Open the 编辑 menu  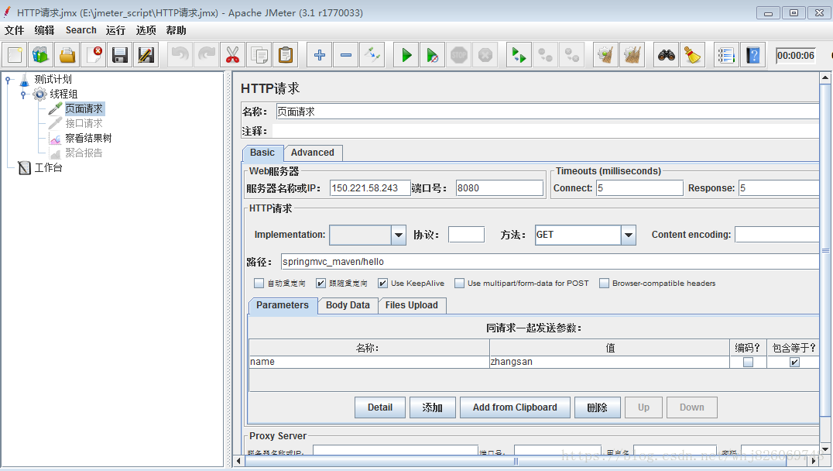45,30
